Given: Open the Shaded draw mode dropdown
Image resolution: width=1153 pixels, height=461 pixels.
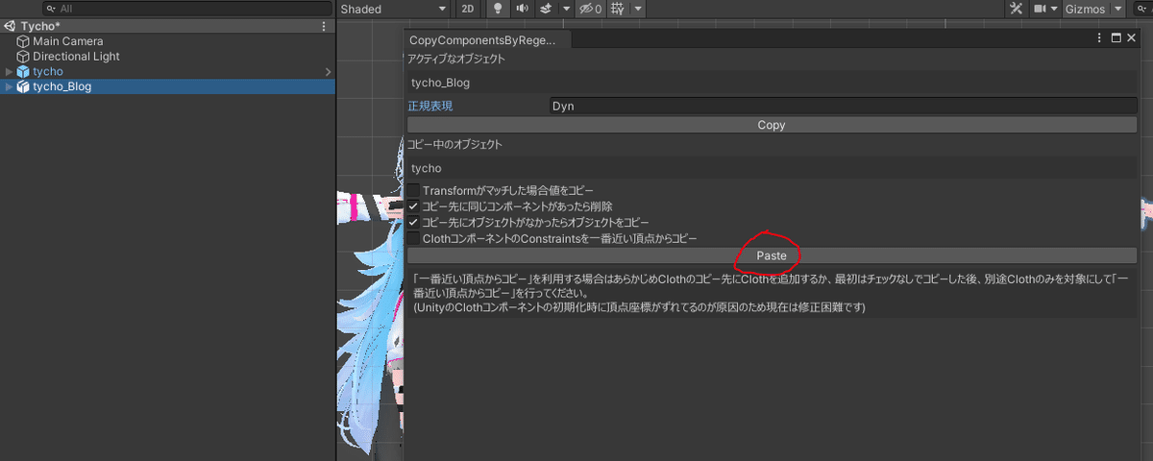Looking at the screenshot, I should pos(393,9).
